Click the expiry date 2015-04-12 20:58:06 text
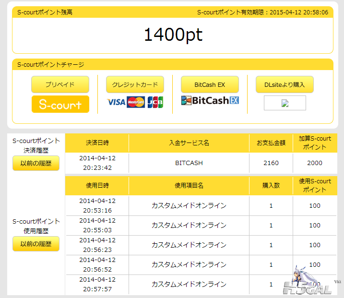This screenshot has height=298, width=344. 299,12
